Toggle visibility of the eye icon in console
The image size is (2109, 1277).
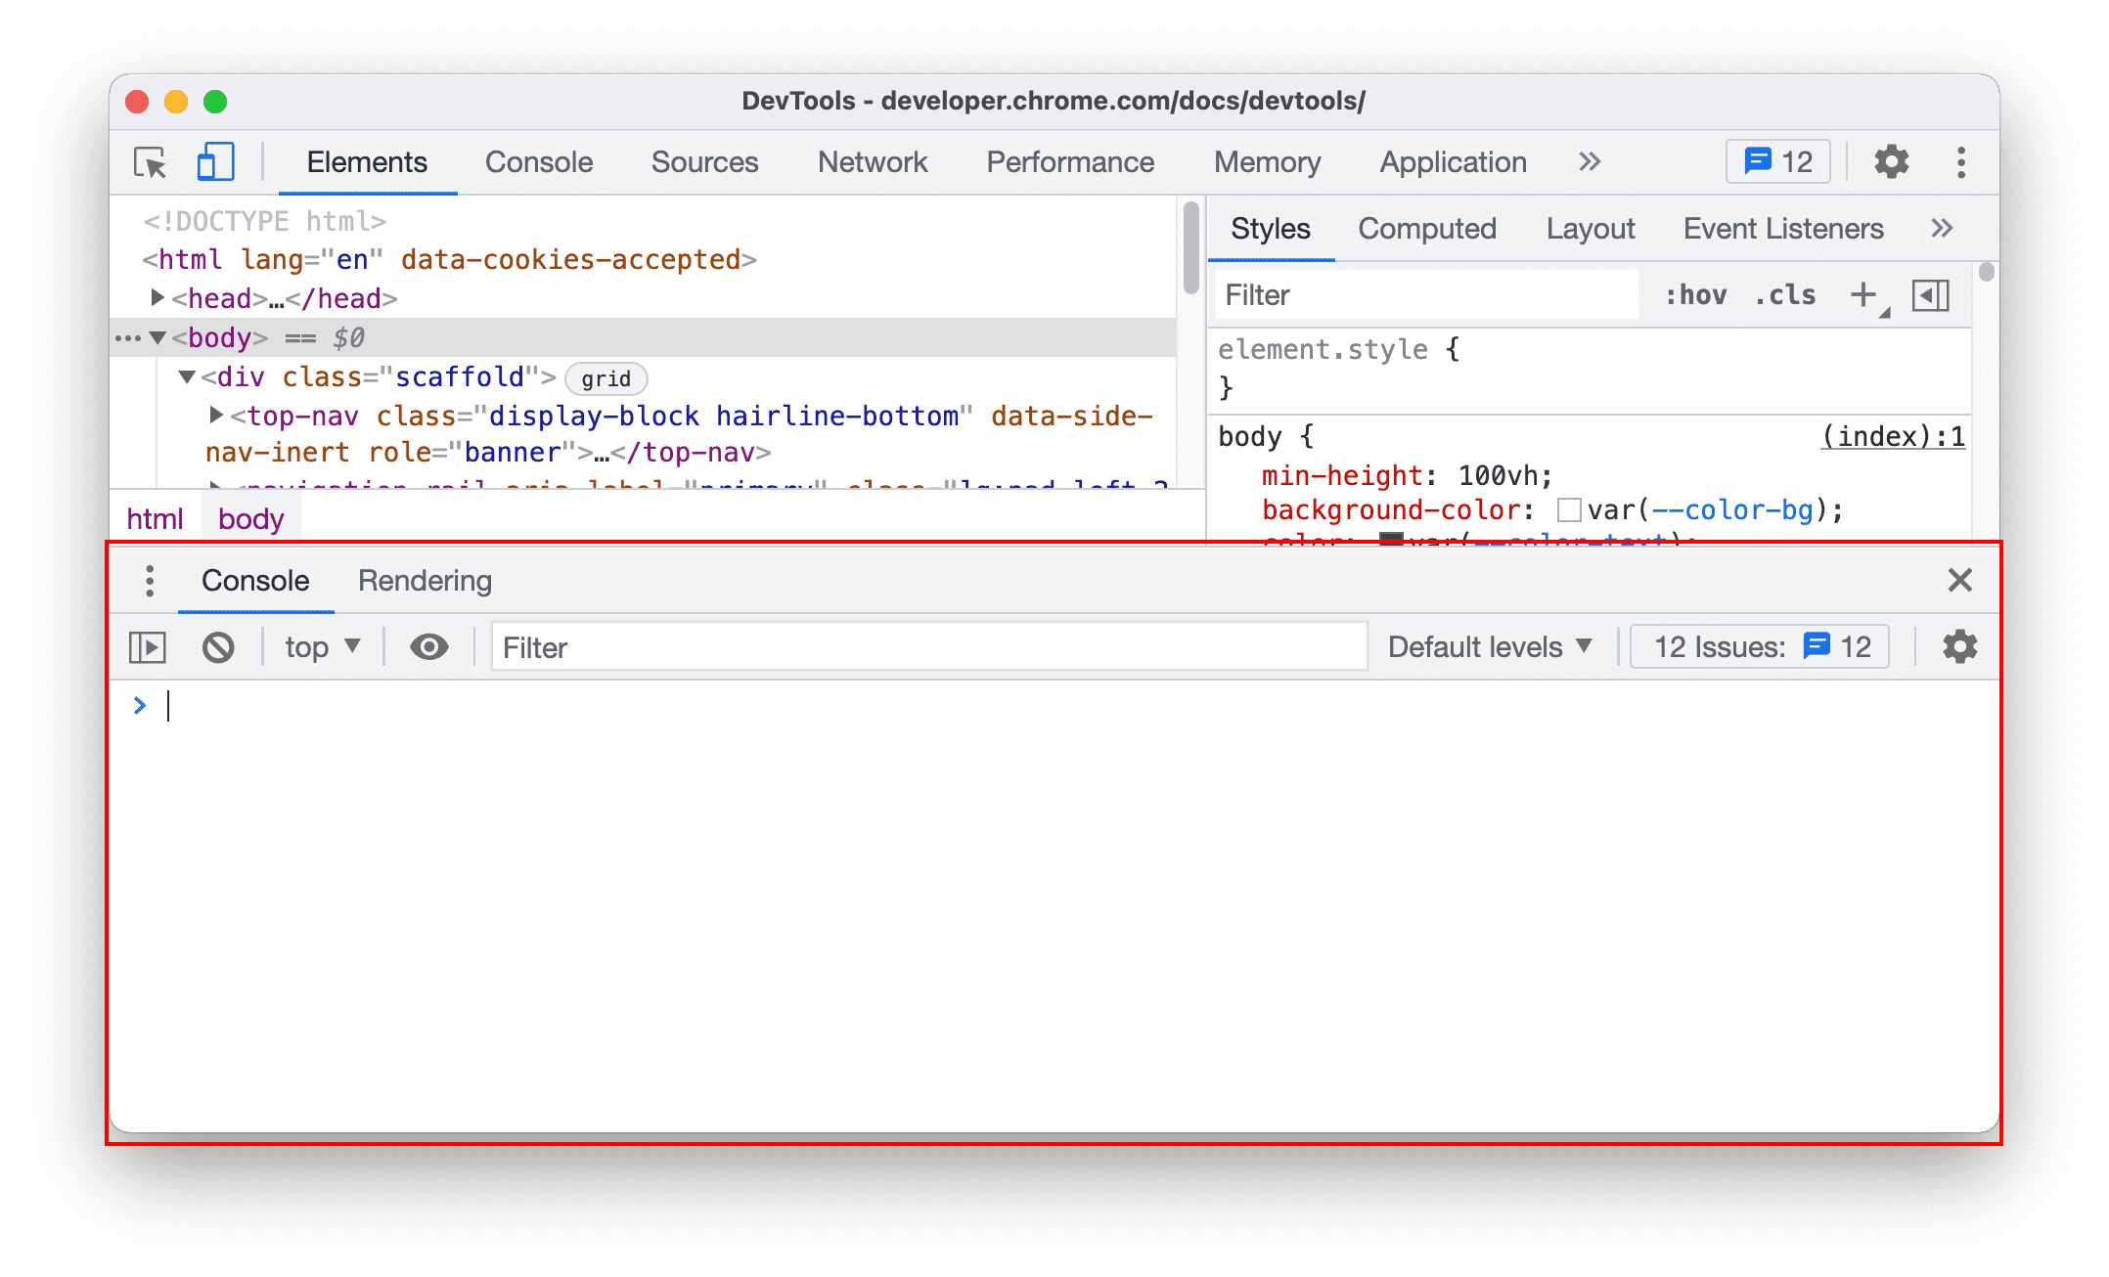(x=429, y=647)
